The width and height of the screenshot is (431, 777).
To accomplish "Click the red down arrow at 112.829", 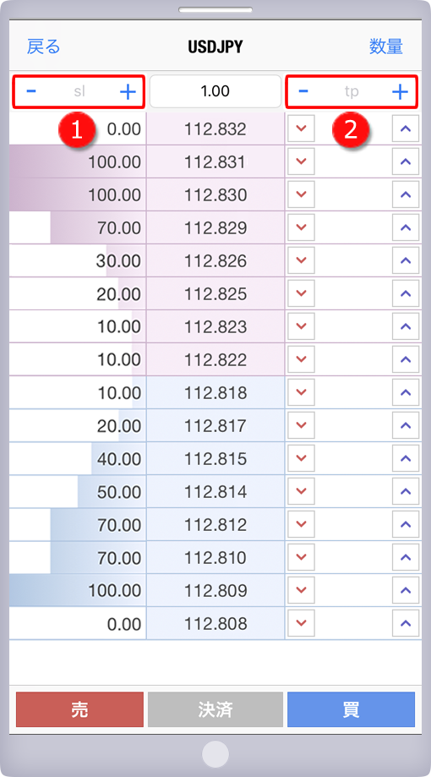I will [x=301, y=227].
